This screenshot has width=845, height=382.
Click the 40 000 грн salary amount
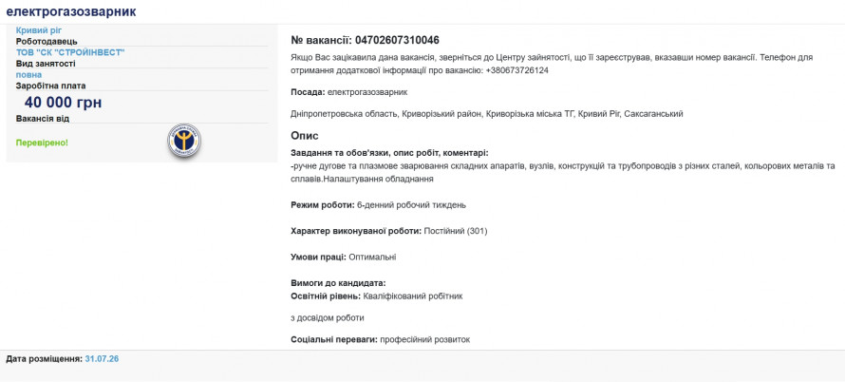pyautogui.click(x=63, y=103)
